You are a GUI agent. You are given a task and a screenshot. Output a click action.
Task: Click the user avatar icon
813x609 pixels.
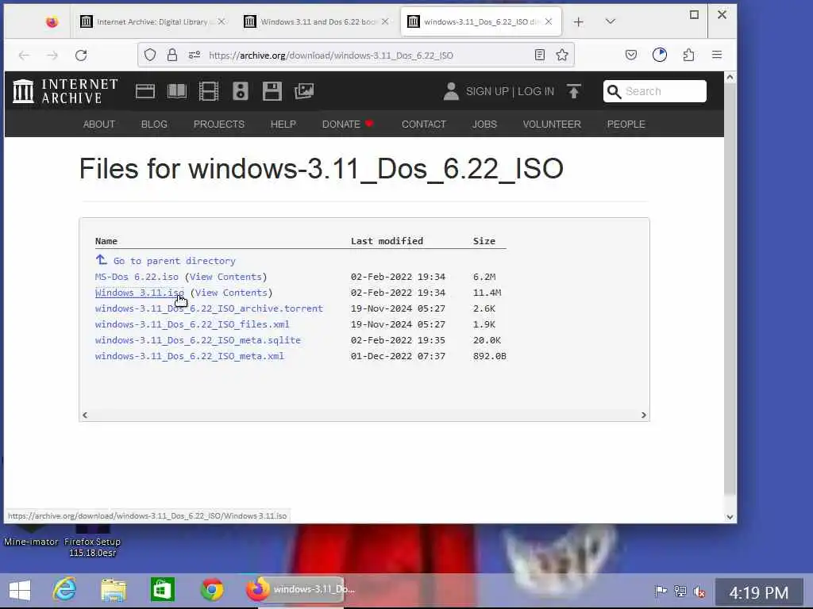(451, 91)
